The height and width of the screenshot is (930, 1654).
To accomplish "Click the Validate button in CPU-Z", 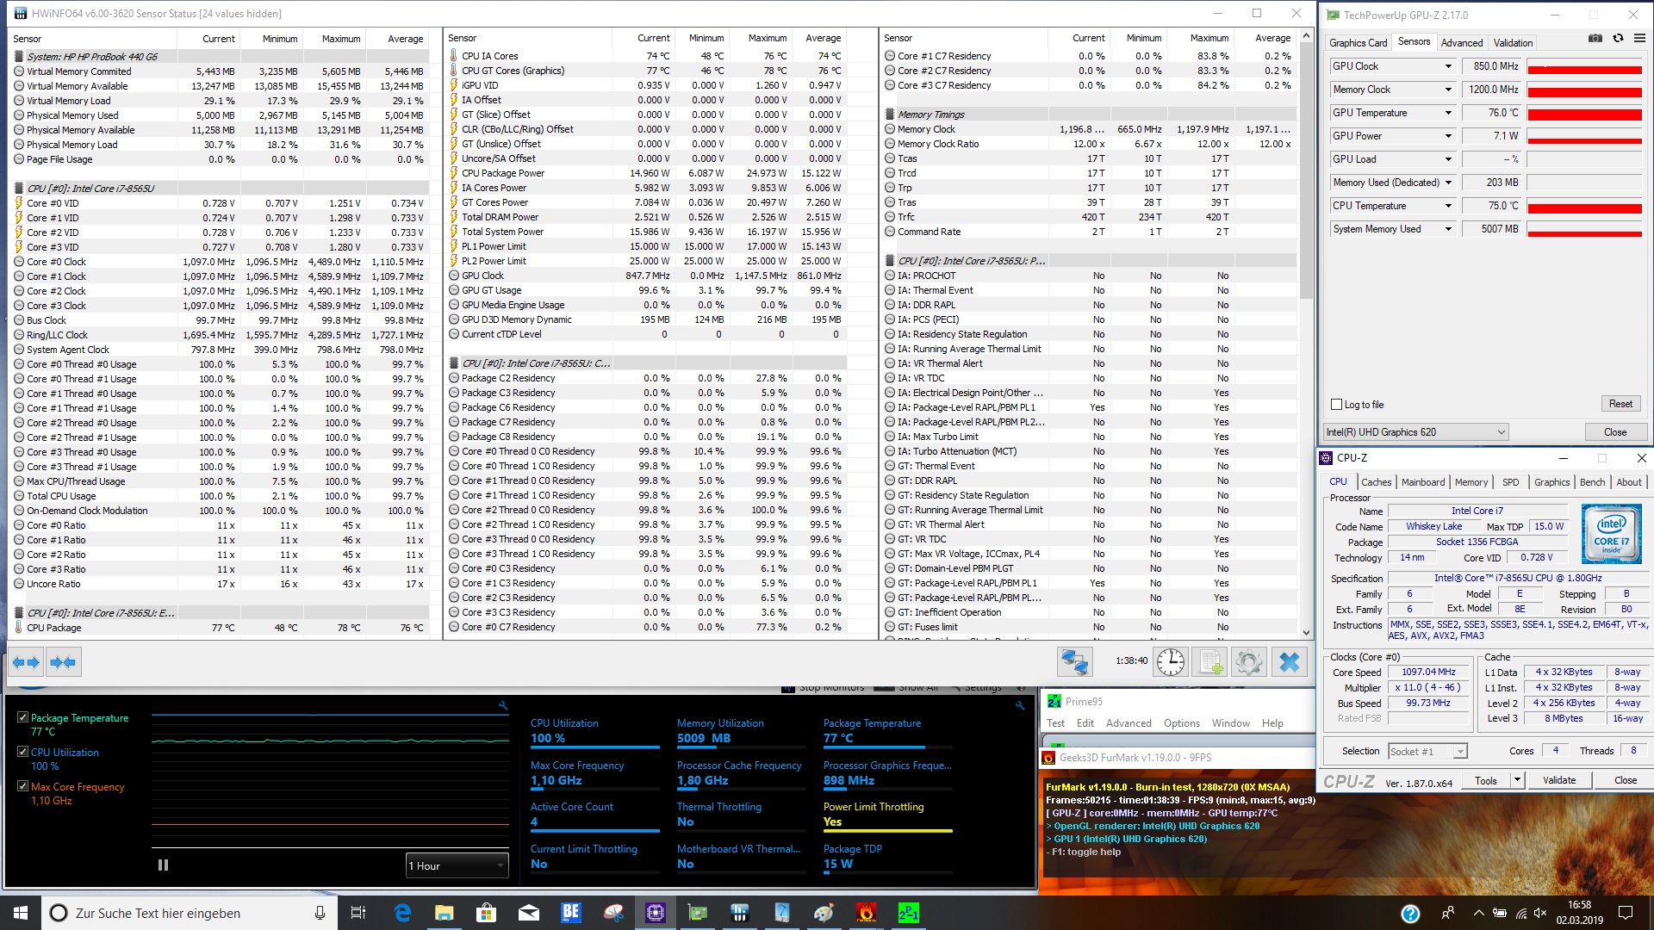I will pyautogui.click(x=1558, y=780).
